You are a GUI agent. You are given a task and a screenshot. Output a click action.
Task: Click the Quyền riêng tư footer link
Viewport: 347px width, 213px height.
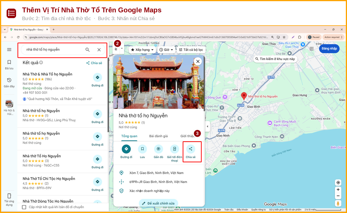[259, 210]
